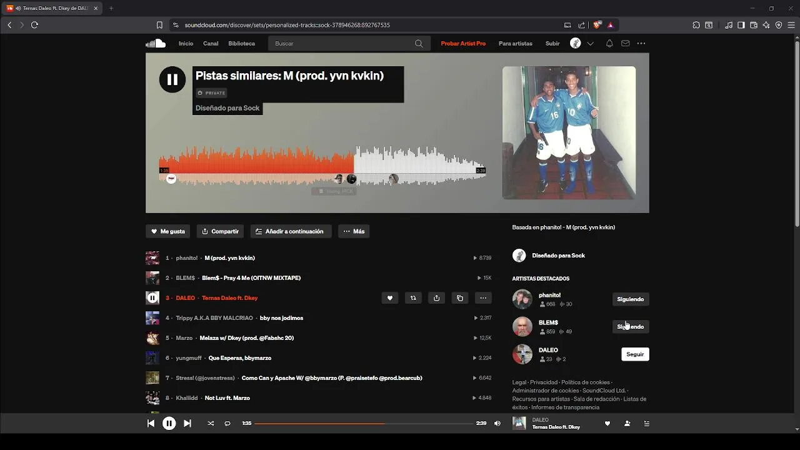This screenshot has width=800, height=450.
Task: Click Probar Artist Pro link
Action: (x=463, y=44)
